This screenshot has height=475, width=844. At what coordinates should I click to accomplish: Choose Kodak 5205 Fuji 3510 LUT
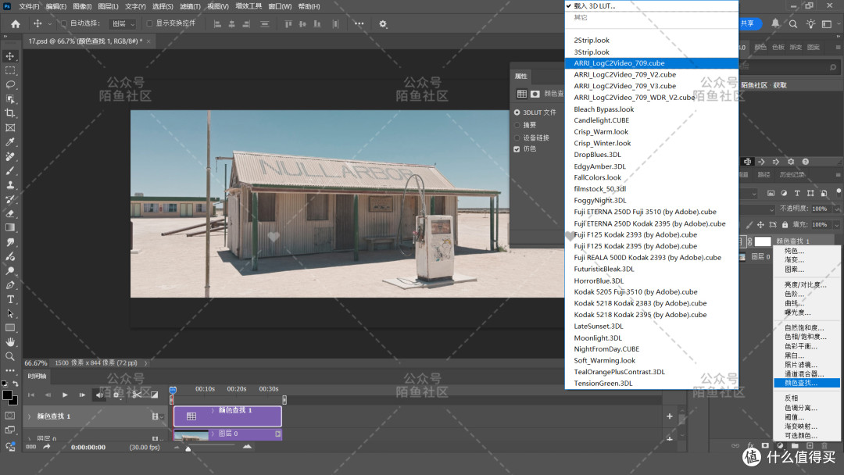click(635, 292)
